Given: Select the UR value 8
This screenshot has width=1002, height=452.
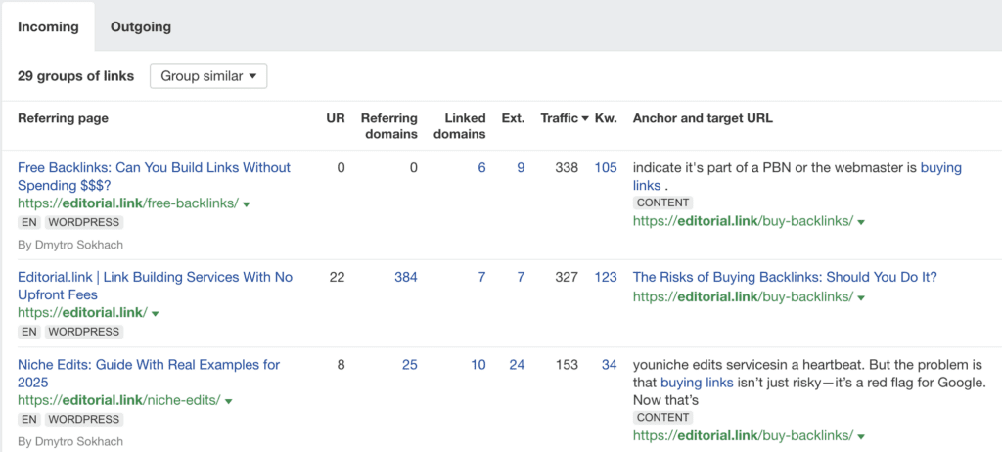Looking at the screenshot, I should tap(342, 364).
